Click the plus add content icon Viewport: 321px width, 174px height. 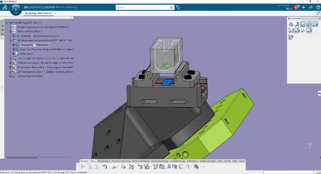click(303, 7)
